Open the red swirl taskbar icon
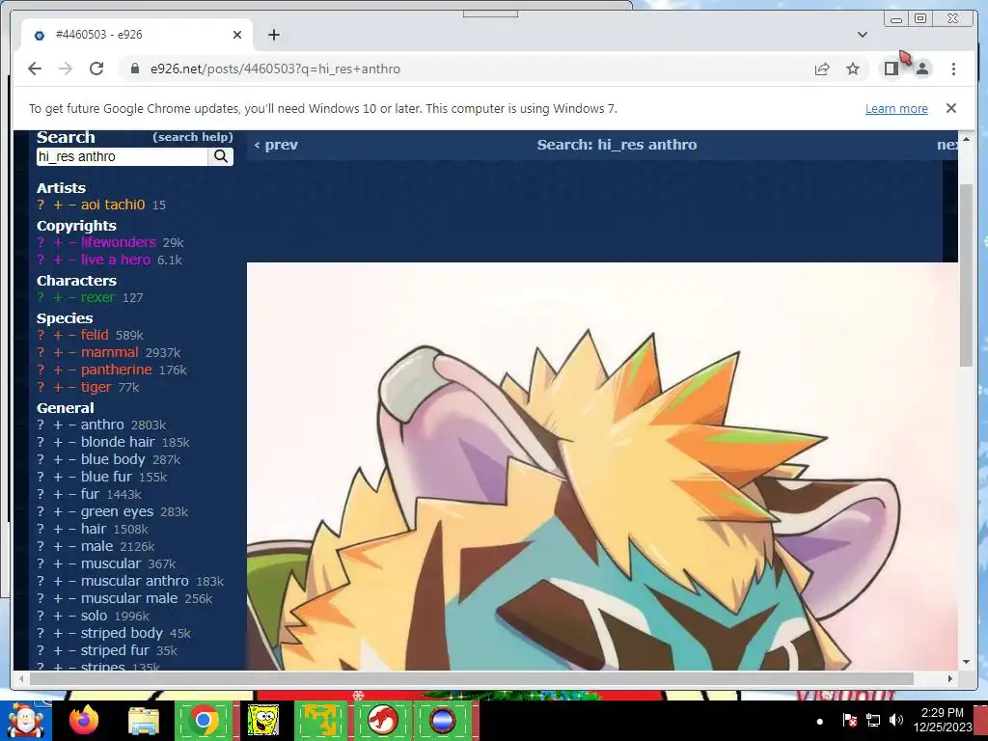Viewport: 988px width, 741px height. pyautogui.click(x=382, y=721)
